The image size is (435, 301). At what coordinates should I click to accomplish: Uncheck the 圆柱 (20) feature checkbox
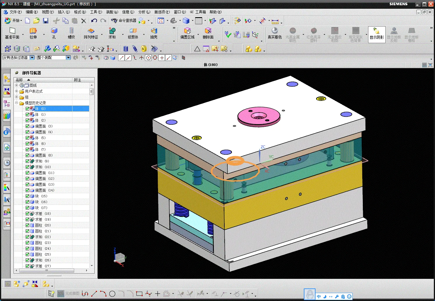27,225
